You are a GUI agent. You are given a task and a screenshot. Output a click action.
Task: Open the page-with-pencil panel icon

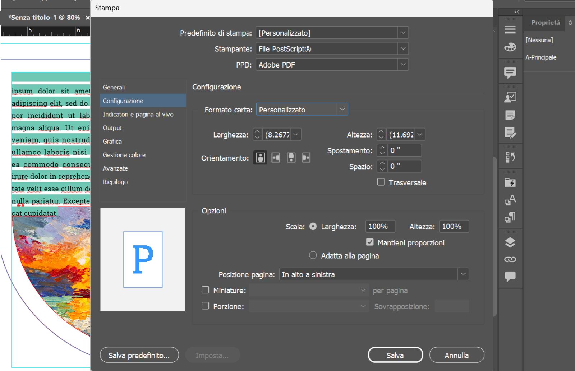click(510, 133)
